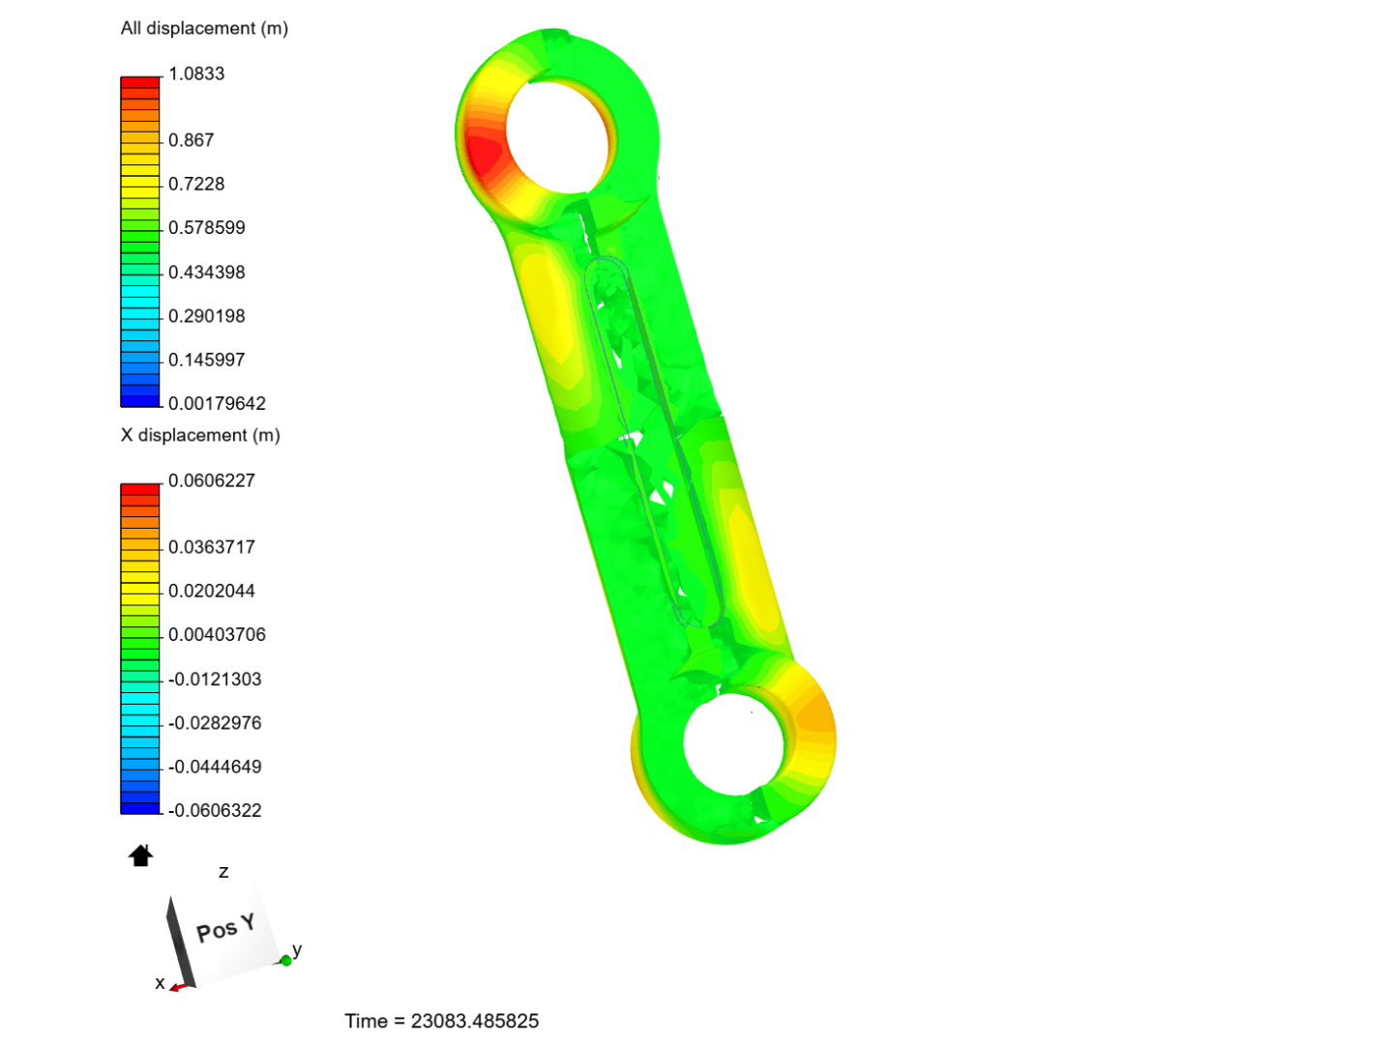Click the red x-axis arrow on orientation cube
The image size is (1393, 1044).
pyautogui.click(x=178, y=987)
